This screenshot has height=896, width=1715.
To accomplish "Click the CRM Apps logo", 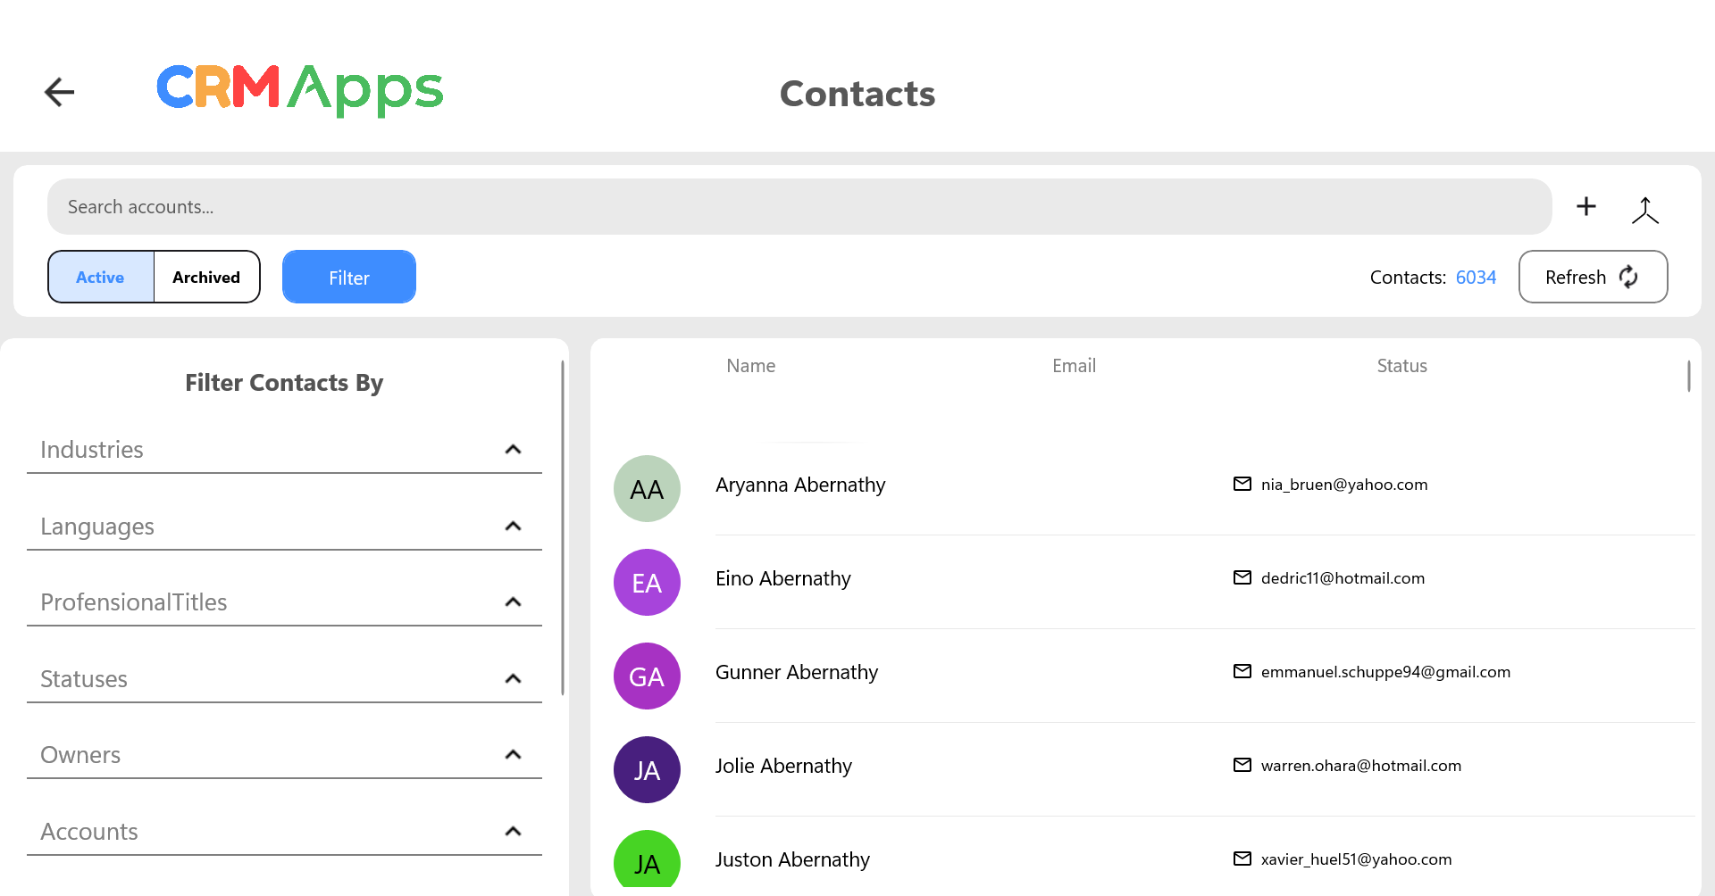I will pos(300,90).
